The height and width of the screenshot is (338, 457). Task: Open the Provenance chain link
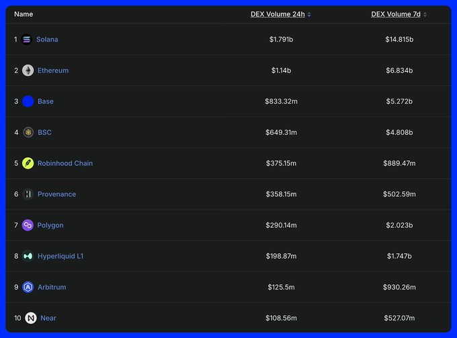56,194
